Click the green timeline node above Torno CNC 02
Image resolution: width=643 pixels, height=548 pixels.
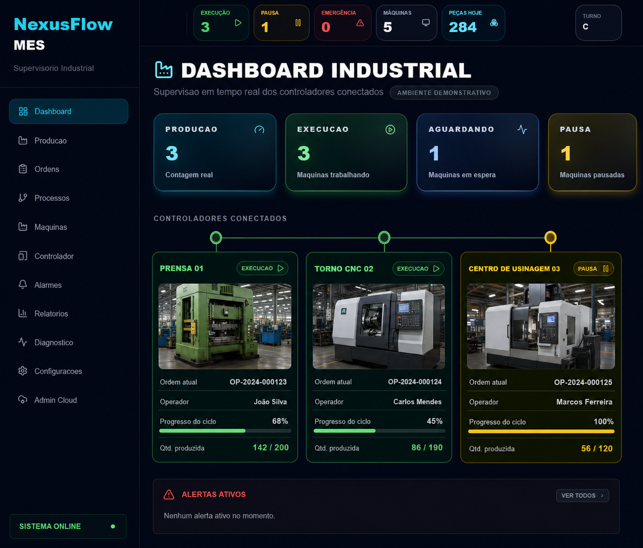(x=384, y=238)
